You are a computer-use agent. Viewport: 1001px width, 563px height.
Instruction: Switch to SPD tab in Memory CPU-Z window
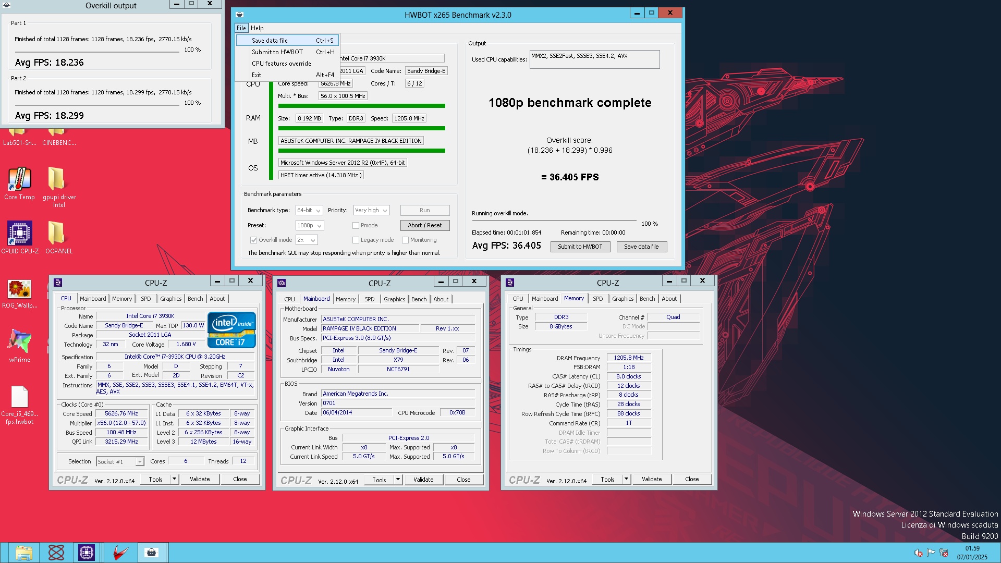click(x=598, y=299)
